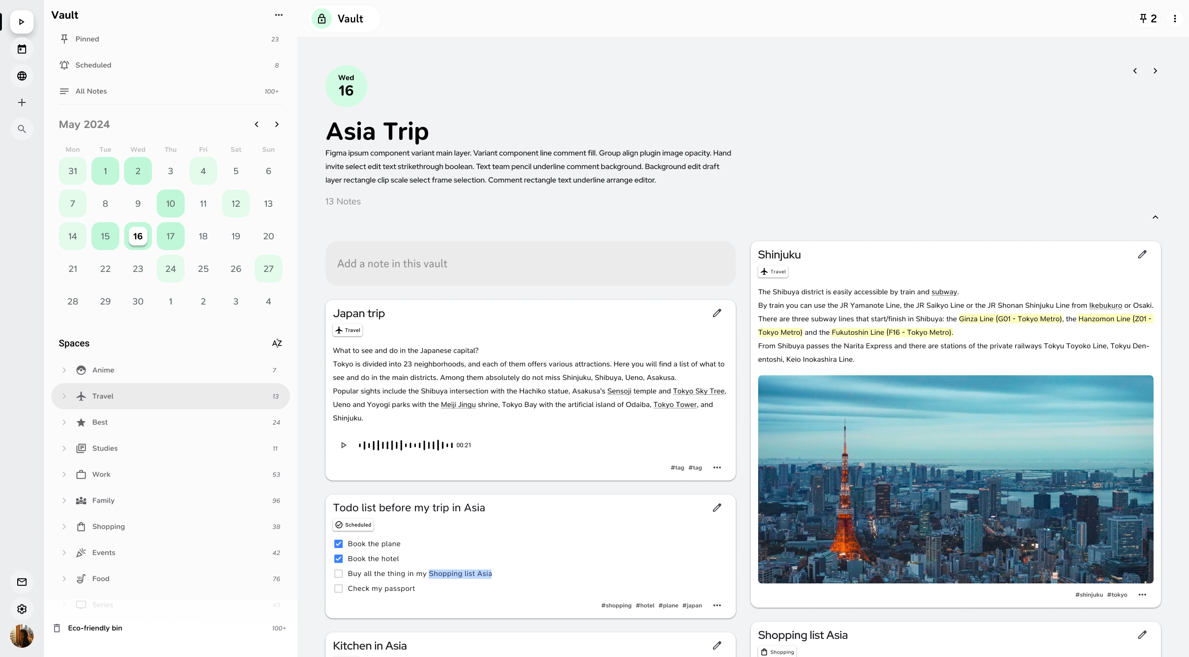Click Travel badge on Japan trip note
Viewport: 1189px width, 657px height.
(x=347, y=330)
